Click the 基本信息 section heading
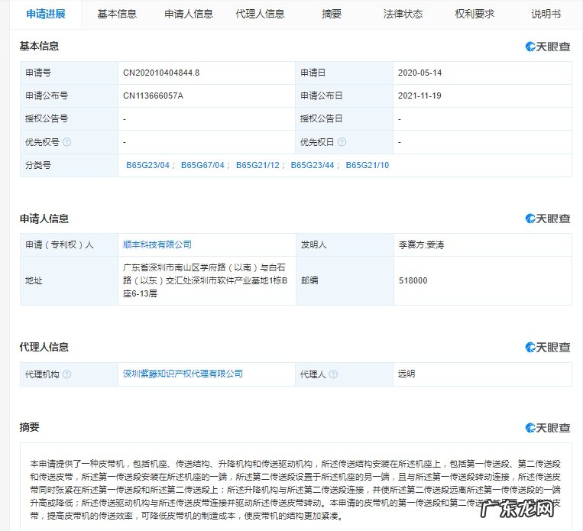The image size is (583, 531). tap(39, 46)
